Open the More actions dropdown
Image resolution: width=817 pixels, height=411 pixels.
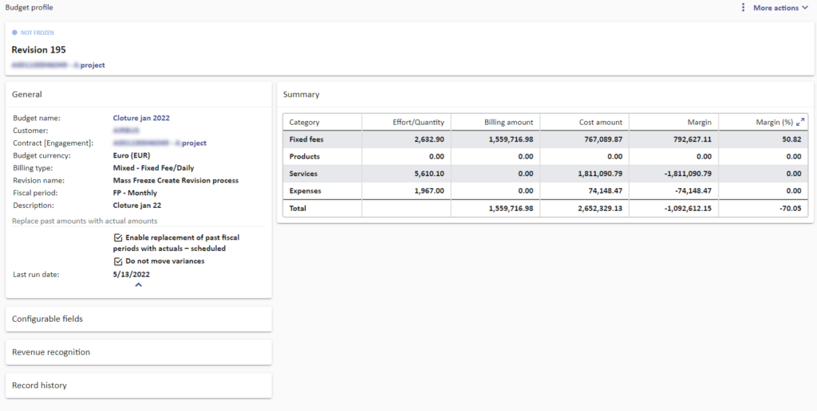[780, 8]
